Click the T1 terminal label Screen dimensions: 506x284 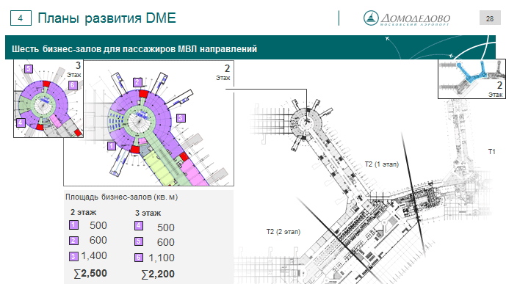(x=492, y=151)
